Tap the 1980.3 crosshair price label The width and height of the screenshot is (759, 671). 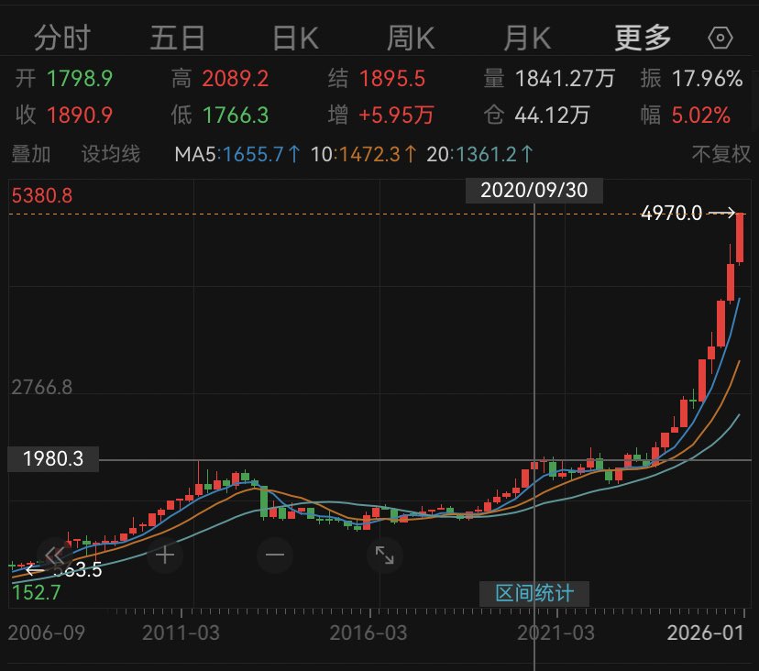(53, 458)
